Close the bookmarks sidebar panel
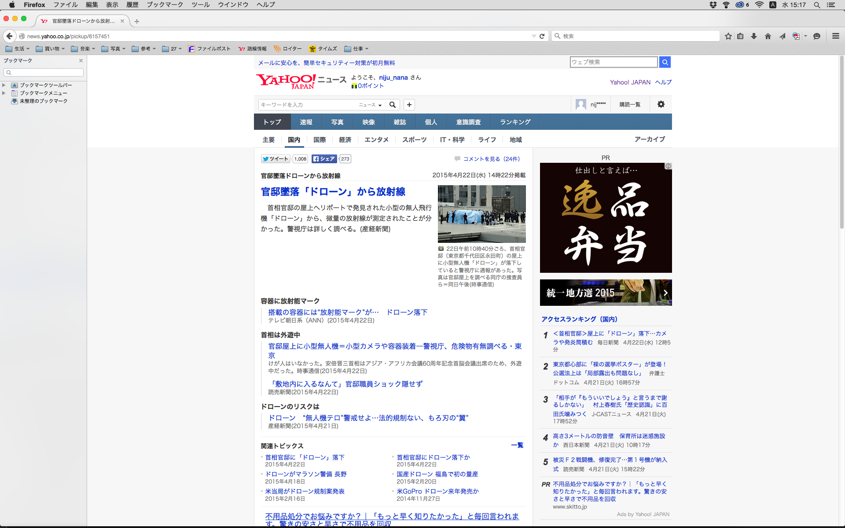845x528 pixels. point(81,61)
